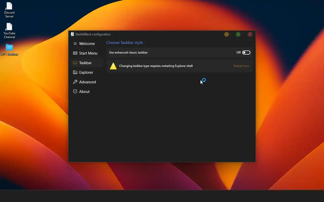
Task: Click the Off label beside the toggle
Action: (x=238, y=53)
